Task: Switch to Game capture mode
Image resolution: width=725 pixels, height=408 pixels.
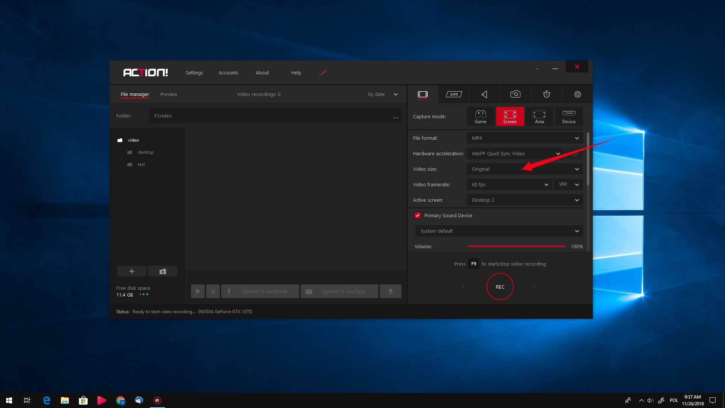Action: point(480,116)
